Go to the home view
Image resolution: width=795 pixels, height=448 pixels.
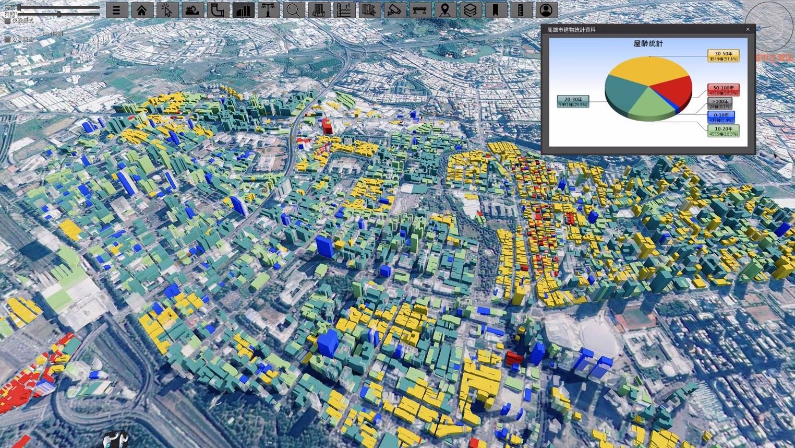[x=142, y=10]
